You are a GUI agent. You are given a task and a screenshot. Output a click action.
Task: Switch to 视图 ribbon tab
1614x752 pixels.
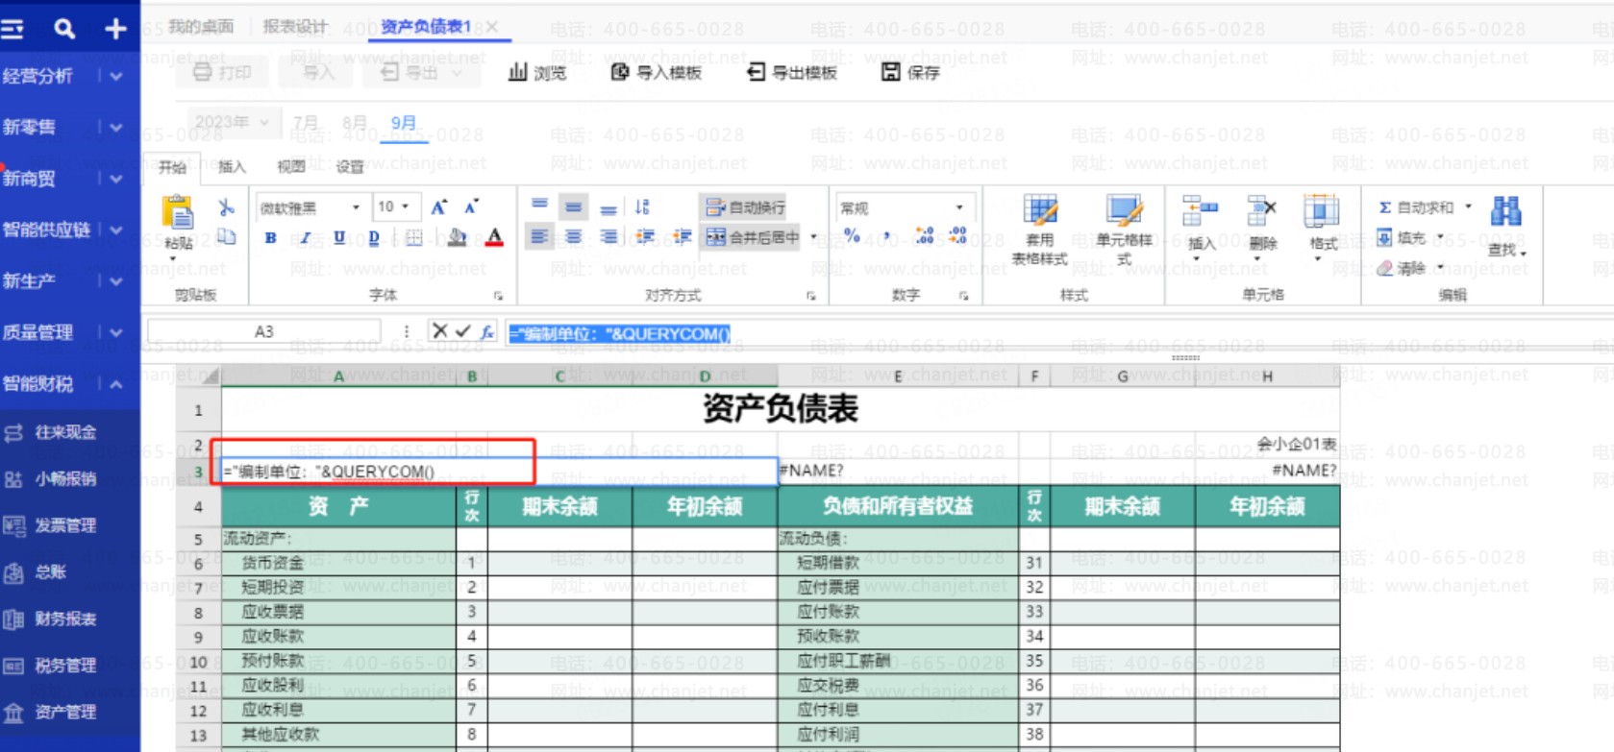pyautogui.click(x=291, y=167)
